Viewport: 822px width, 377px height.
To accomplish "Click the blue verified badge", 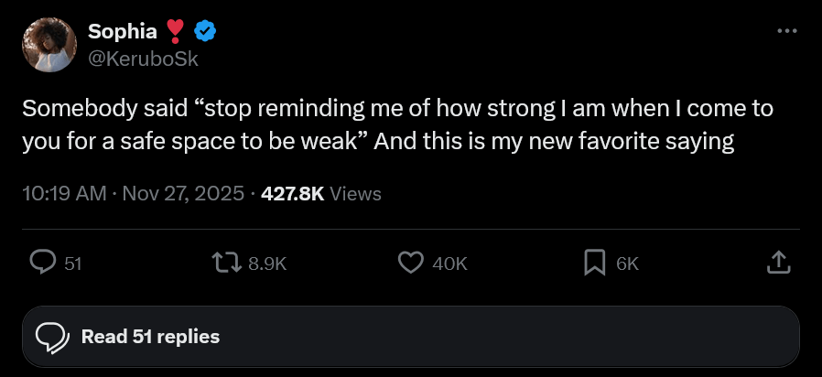I will click(x=206, y=32).
